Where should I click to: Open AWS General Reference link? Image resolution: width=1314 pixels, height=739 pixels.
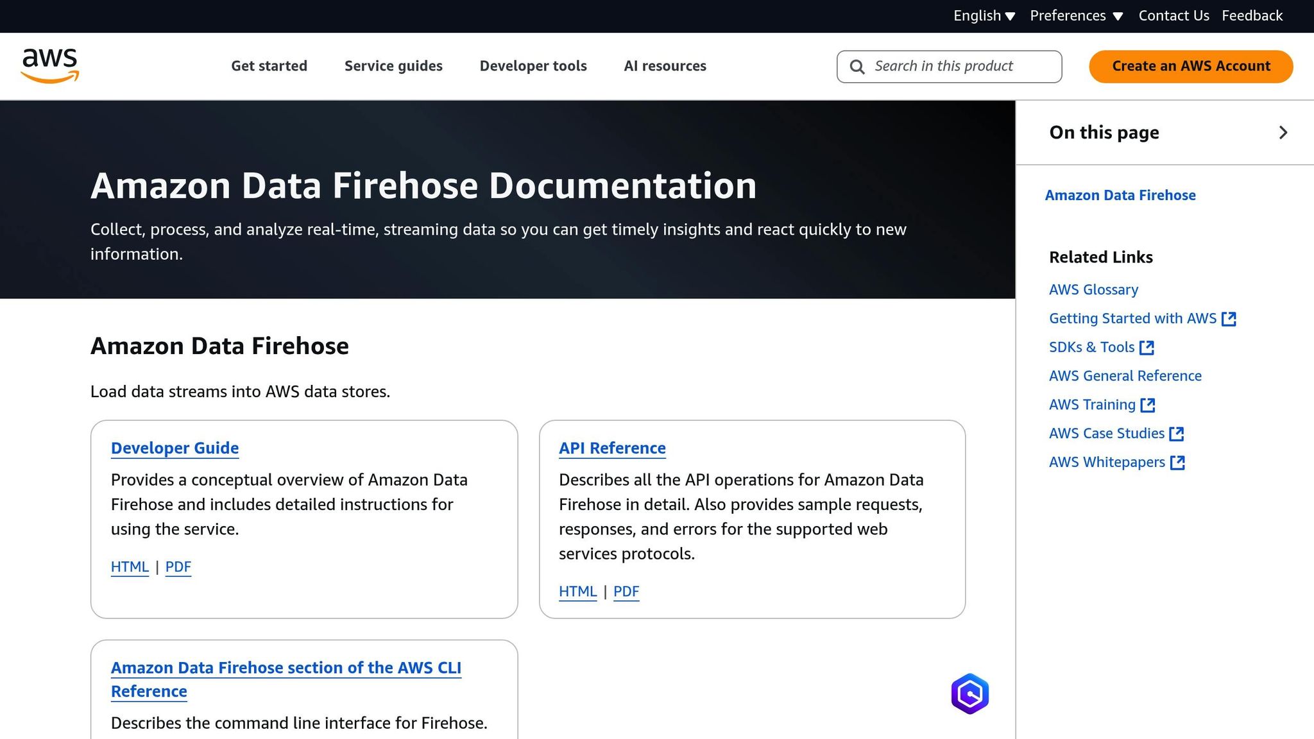click(x=1125, y=377)
